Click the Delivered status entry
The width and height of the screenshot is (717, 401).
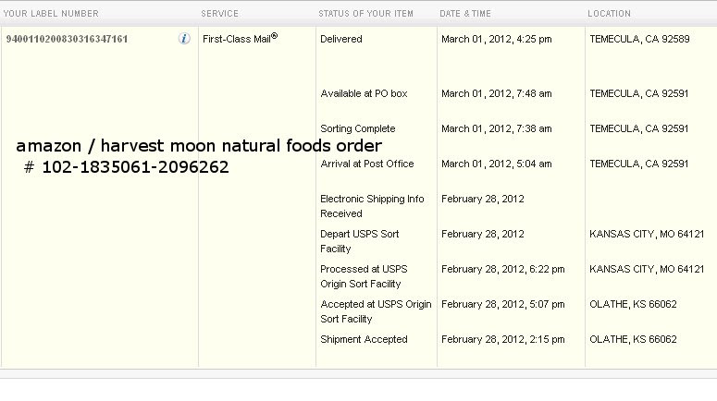(x=341, y=39)
